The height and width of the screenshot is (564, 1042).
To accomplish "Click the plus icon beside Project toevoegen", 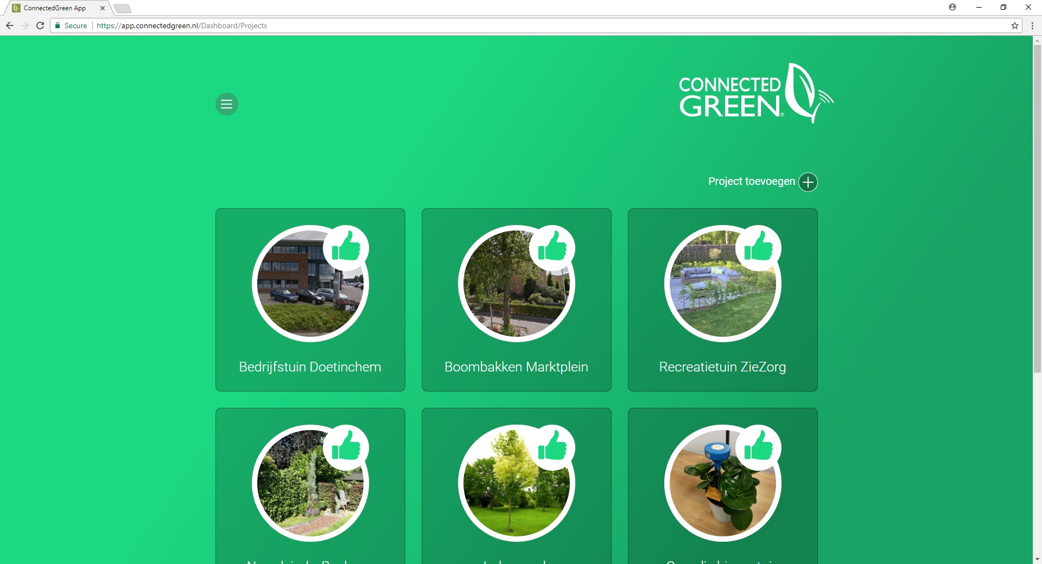I will [808, 182].
